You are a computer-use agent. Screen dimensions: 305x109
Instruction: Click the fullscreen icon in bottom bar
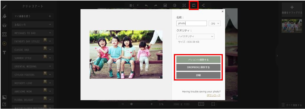point(213,104)
